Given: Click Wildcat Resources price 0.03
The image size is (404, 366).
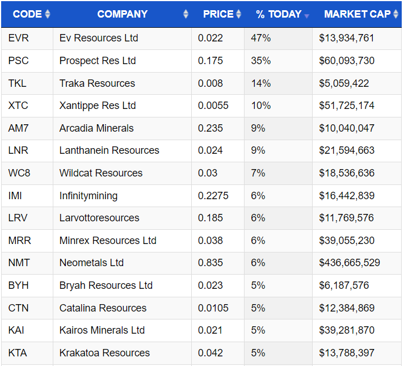Looking at the screenshot, I should (x=208, y=173).
